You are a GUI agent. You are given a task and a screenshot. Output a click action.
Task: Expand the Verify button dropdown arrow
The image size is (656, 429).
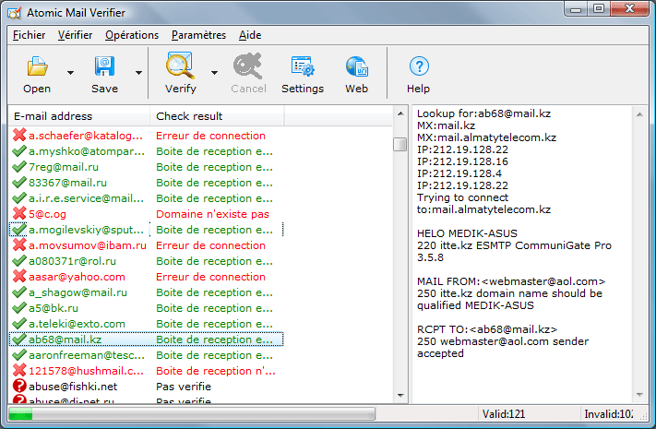214,73
